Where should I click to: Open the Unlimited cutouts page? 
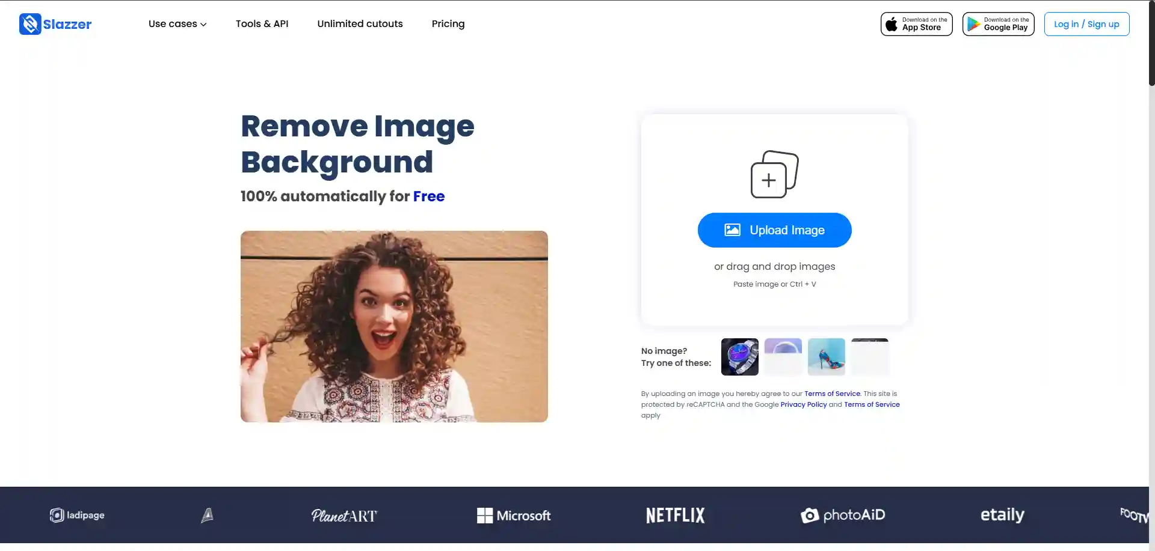coord(360,23)
